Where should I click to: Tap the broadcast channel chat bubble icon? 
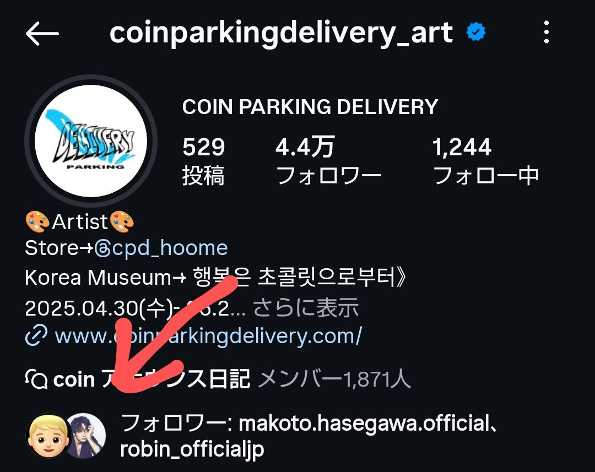(x=36, y=379)
